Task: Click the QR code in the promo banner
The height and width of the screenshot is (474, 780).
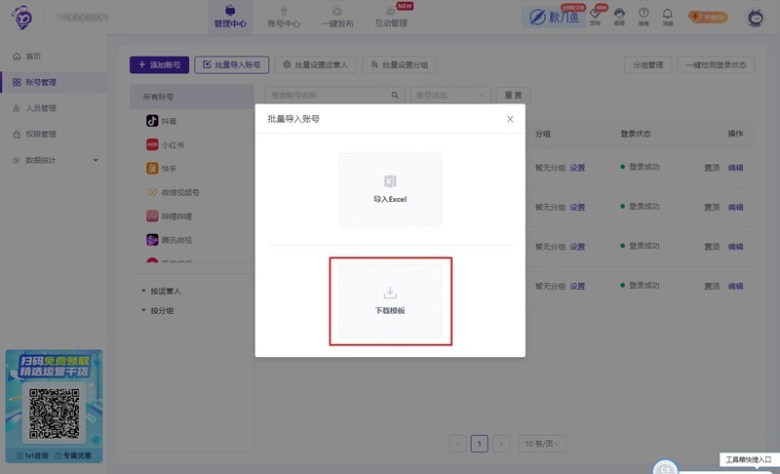Action: pyautogui.click(x=54, y=414)
